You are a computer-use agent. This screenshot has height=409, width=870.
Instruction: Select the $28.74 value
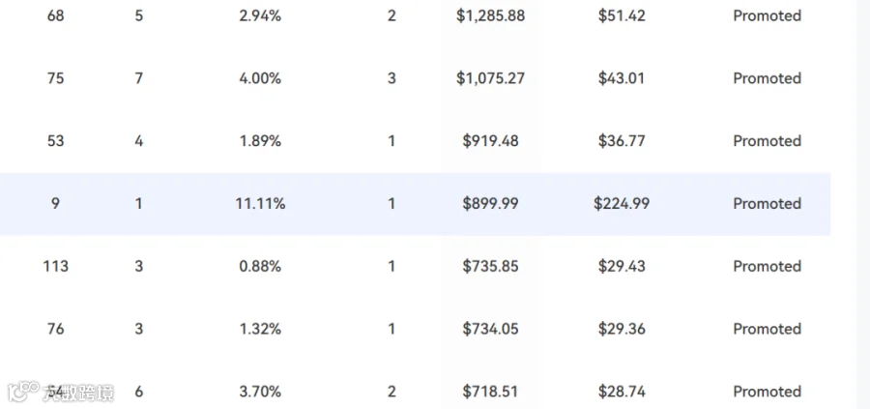tap(622, 392)
